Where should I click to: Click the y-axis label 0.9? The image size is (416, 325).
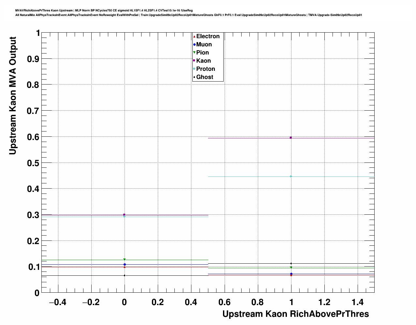(x=33, y=59)
